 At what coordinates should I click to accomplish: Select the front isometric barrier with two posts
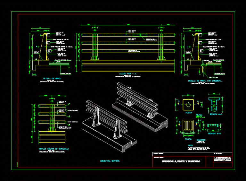point(109,126)
